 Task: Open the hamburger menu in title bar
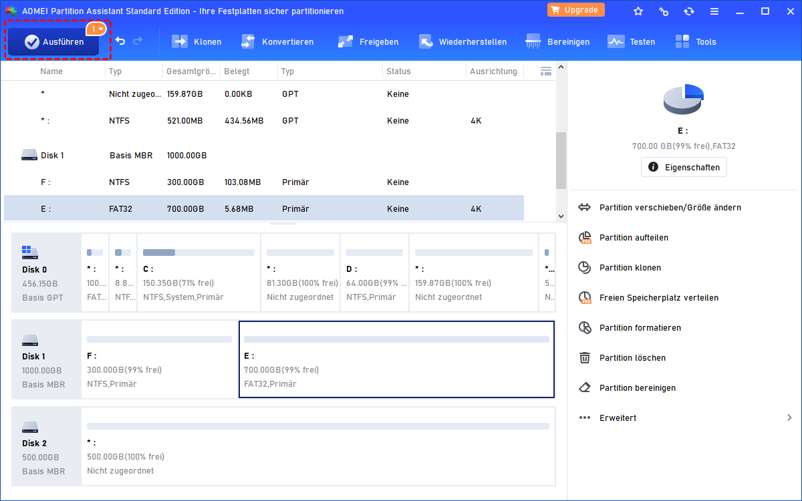pyautogui.click(x=714, y=11)
